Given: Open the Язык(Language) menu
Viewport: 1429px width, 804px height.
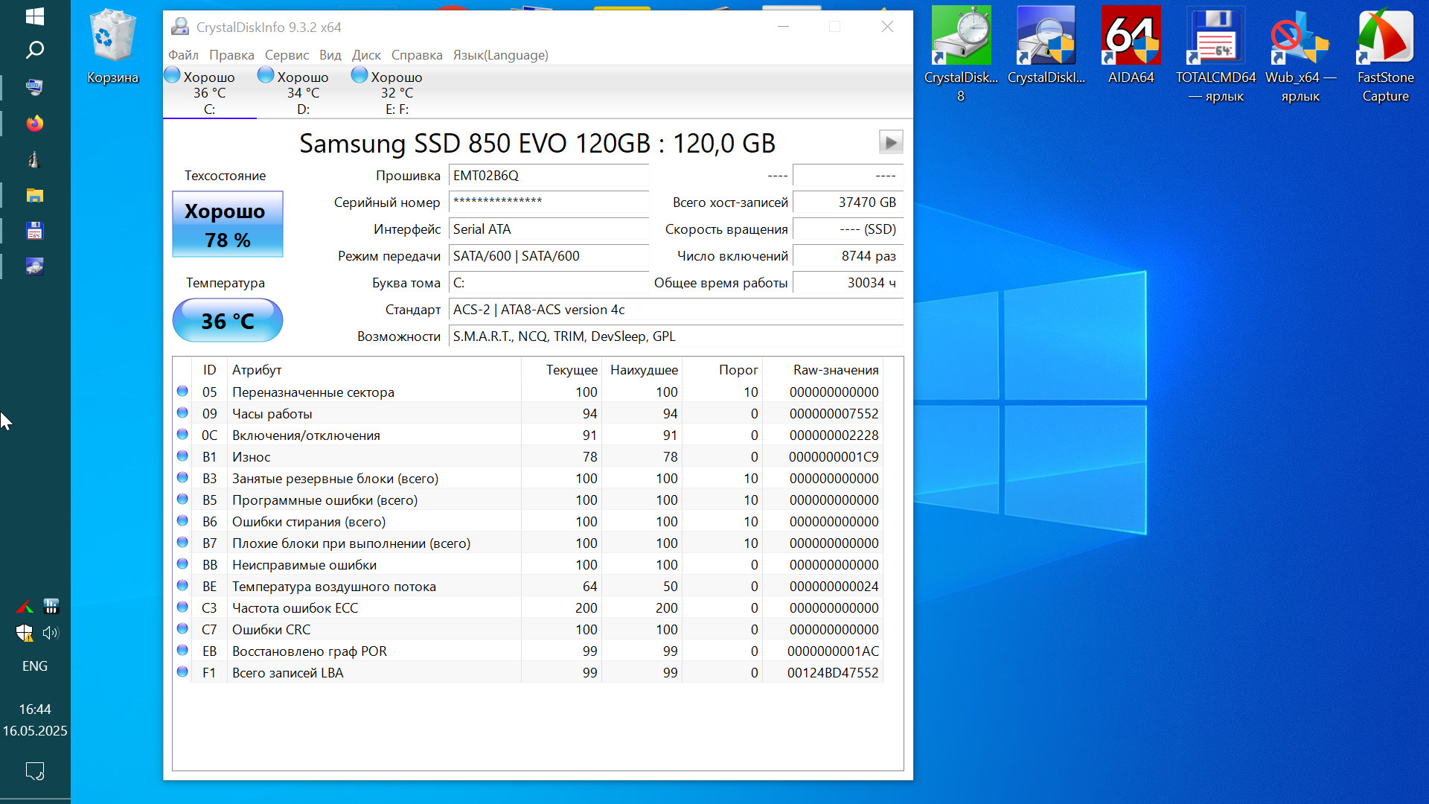Looking at the screenshot, I should (500, 55).
